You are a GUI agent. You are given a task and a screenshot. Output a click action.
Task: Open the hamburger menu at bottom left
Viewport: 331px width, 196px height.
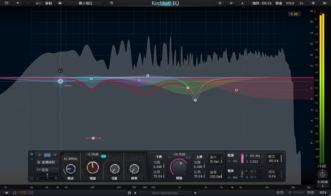tap(6, 193)
